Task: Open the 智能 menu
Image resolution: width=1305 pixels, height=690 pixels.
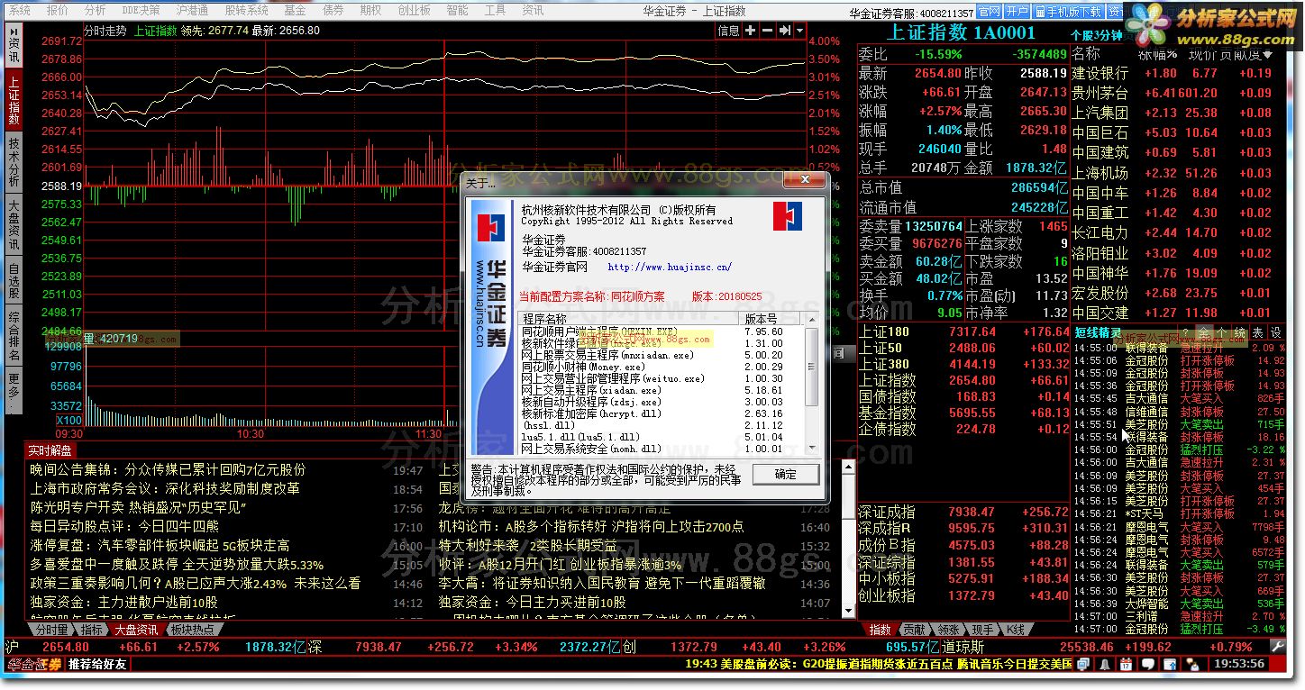Action: pyautogui.click(x=457, y=10)
